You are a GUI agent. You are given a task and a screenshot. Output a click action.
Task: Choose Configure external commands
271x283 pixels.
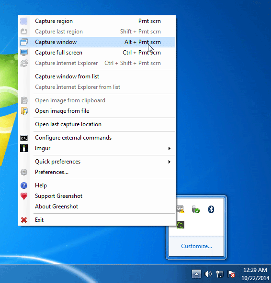pos(97,138)
